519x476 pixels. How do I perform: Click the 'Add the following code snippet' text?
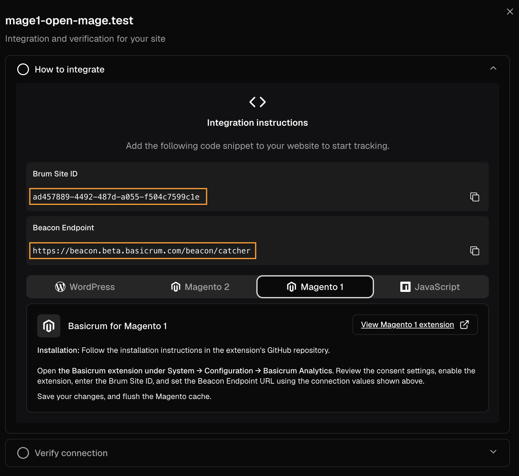[258, 146]
